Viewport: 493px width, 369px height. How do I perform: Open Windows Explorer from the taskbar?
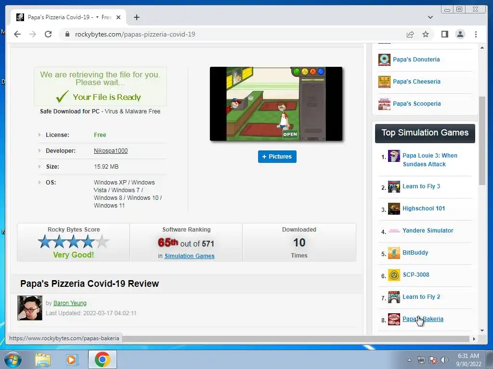pyautogui.click(x=42, y=359)
